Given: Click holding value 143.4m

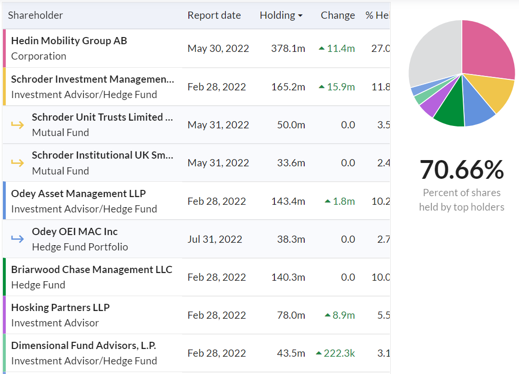Looking at the screenshot, I should click(288, 201).
